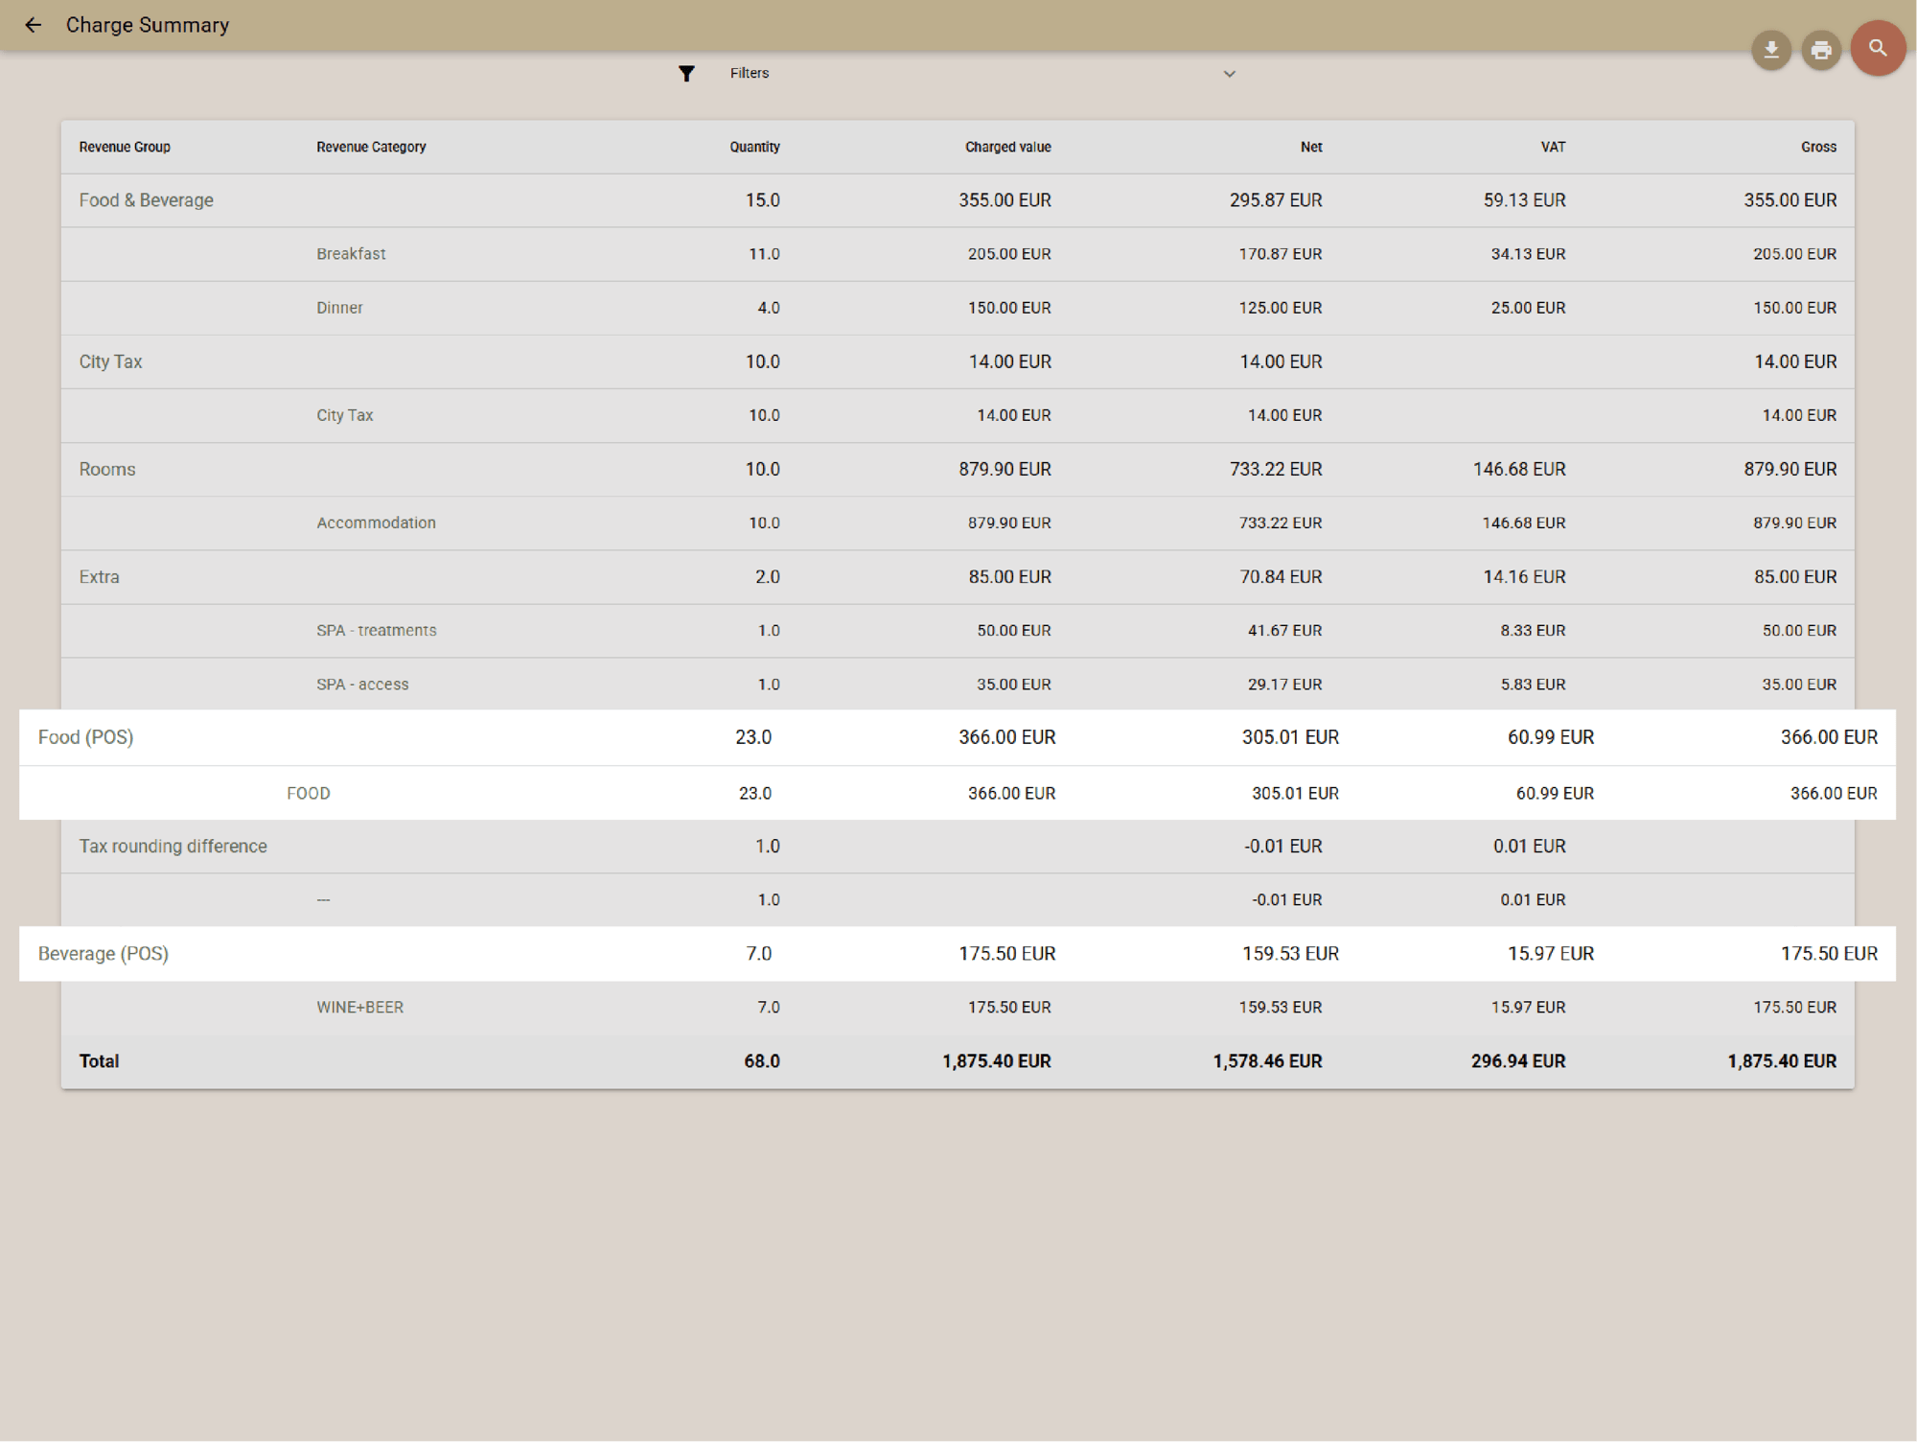Click the red search icon button
This screenshot has width=1917, height=1442.
pos(1877,48)
